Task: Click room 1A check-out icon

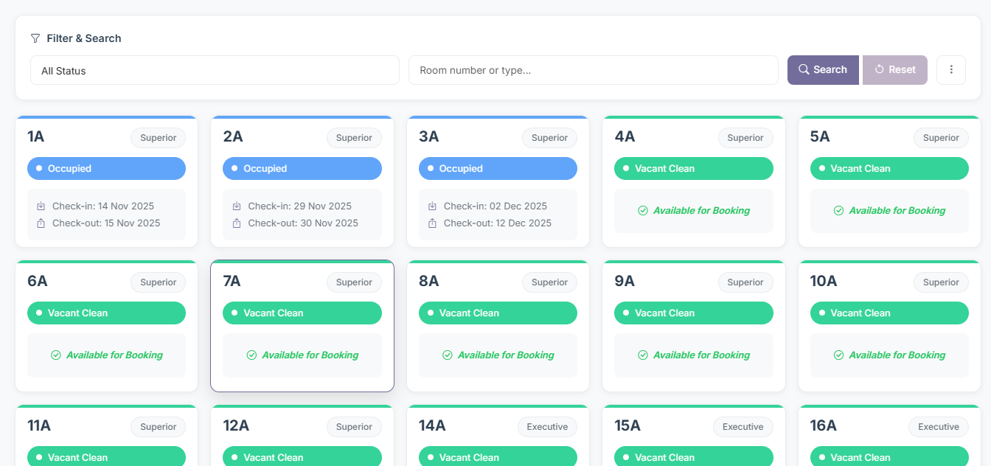Action: 41,223
